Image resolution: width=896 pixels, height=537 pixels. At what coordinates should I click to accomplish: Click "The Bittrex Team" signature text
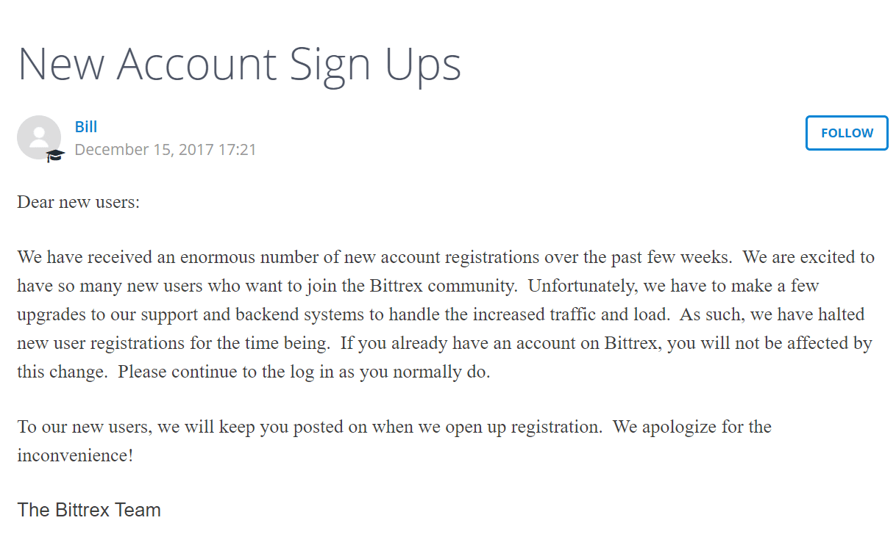click(89, 510)
